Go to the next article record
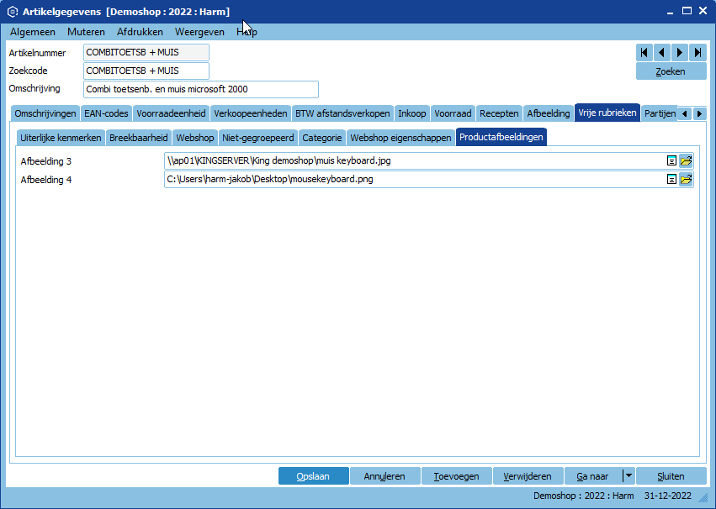The image size is (716, 509). coord(679,53)
